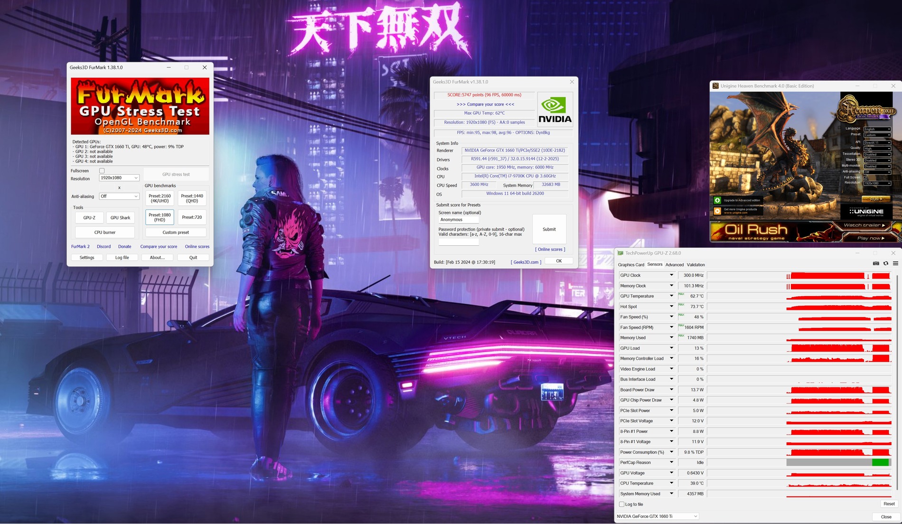This screenshot has height=524, width=902.
Task: Open the Custom preset button
Action: 176,233
